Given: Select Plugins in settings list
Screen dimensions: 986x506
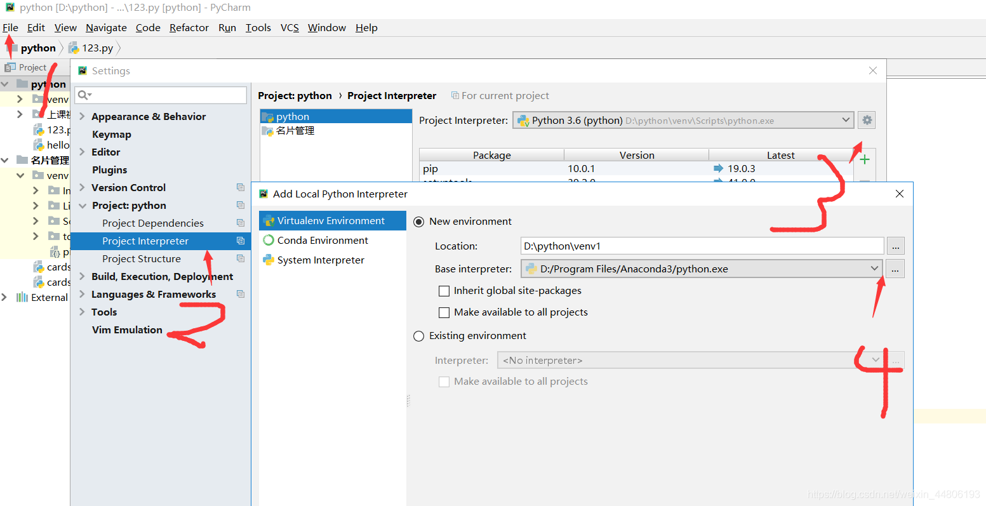Looking at the screenshot, I should [x=109, y=170].
